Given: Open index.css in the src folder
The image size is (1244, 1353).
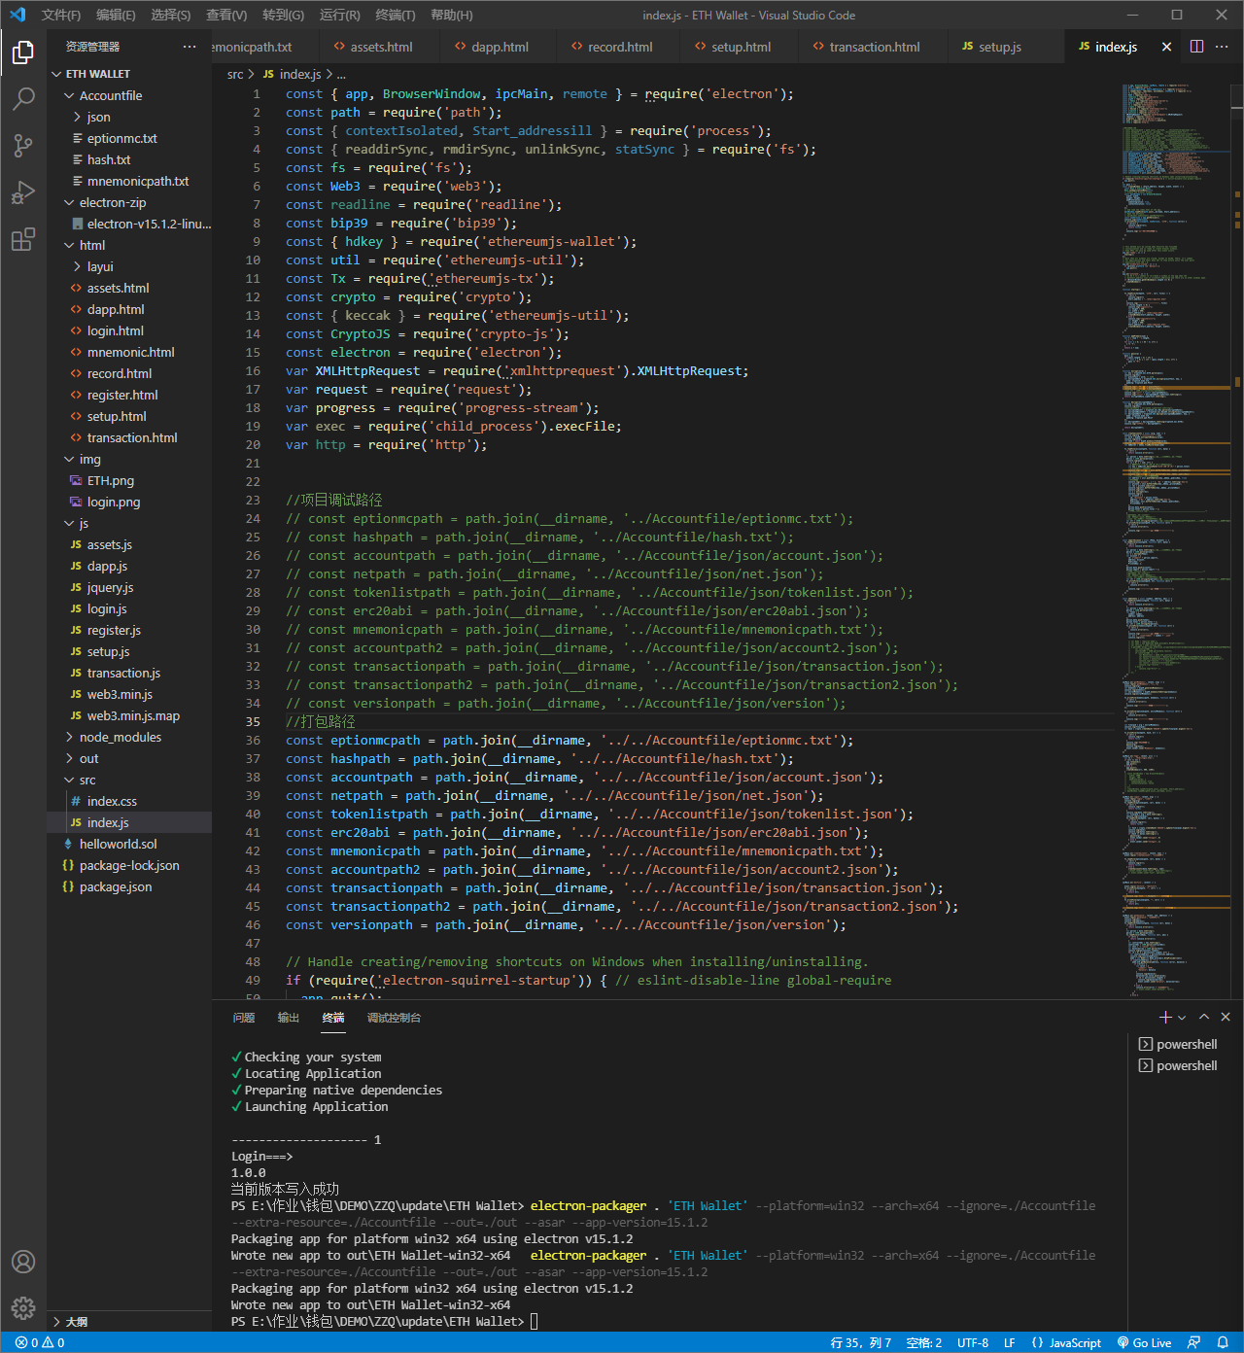Looking at the screenshot, I should pos(129,801).
